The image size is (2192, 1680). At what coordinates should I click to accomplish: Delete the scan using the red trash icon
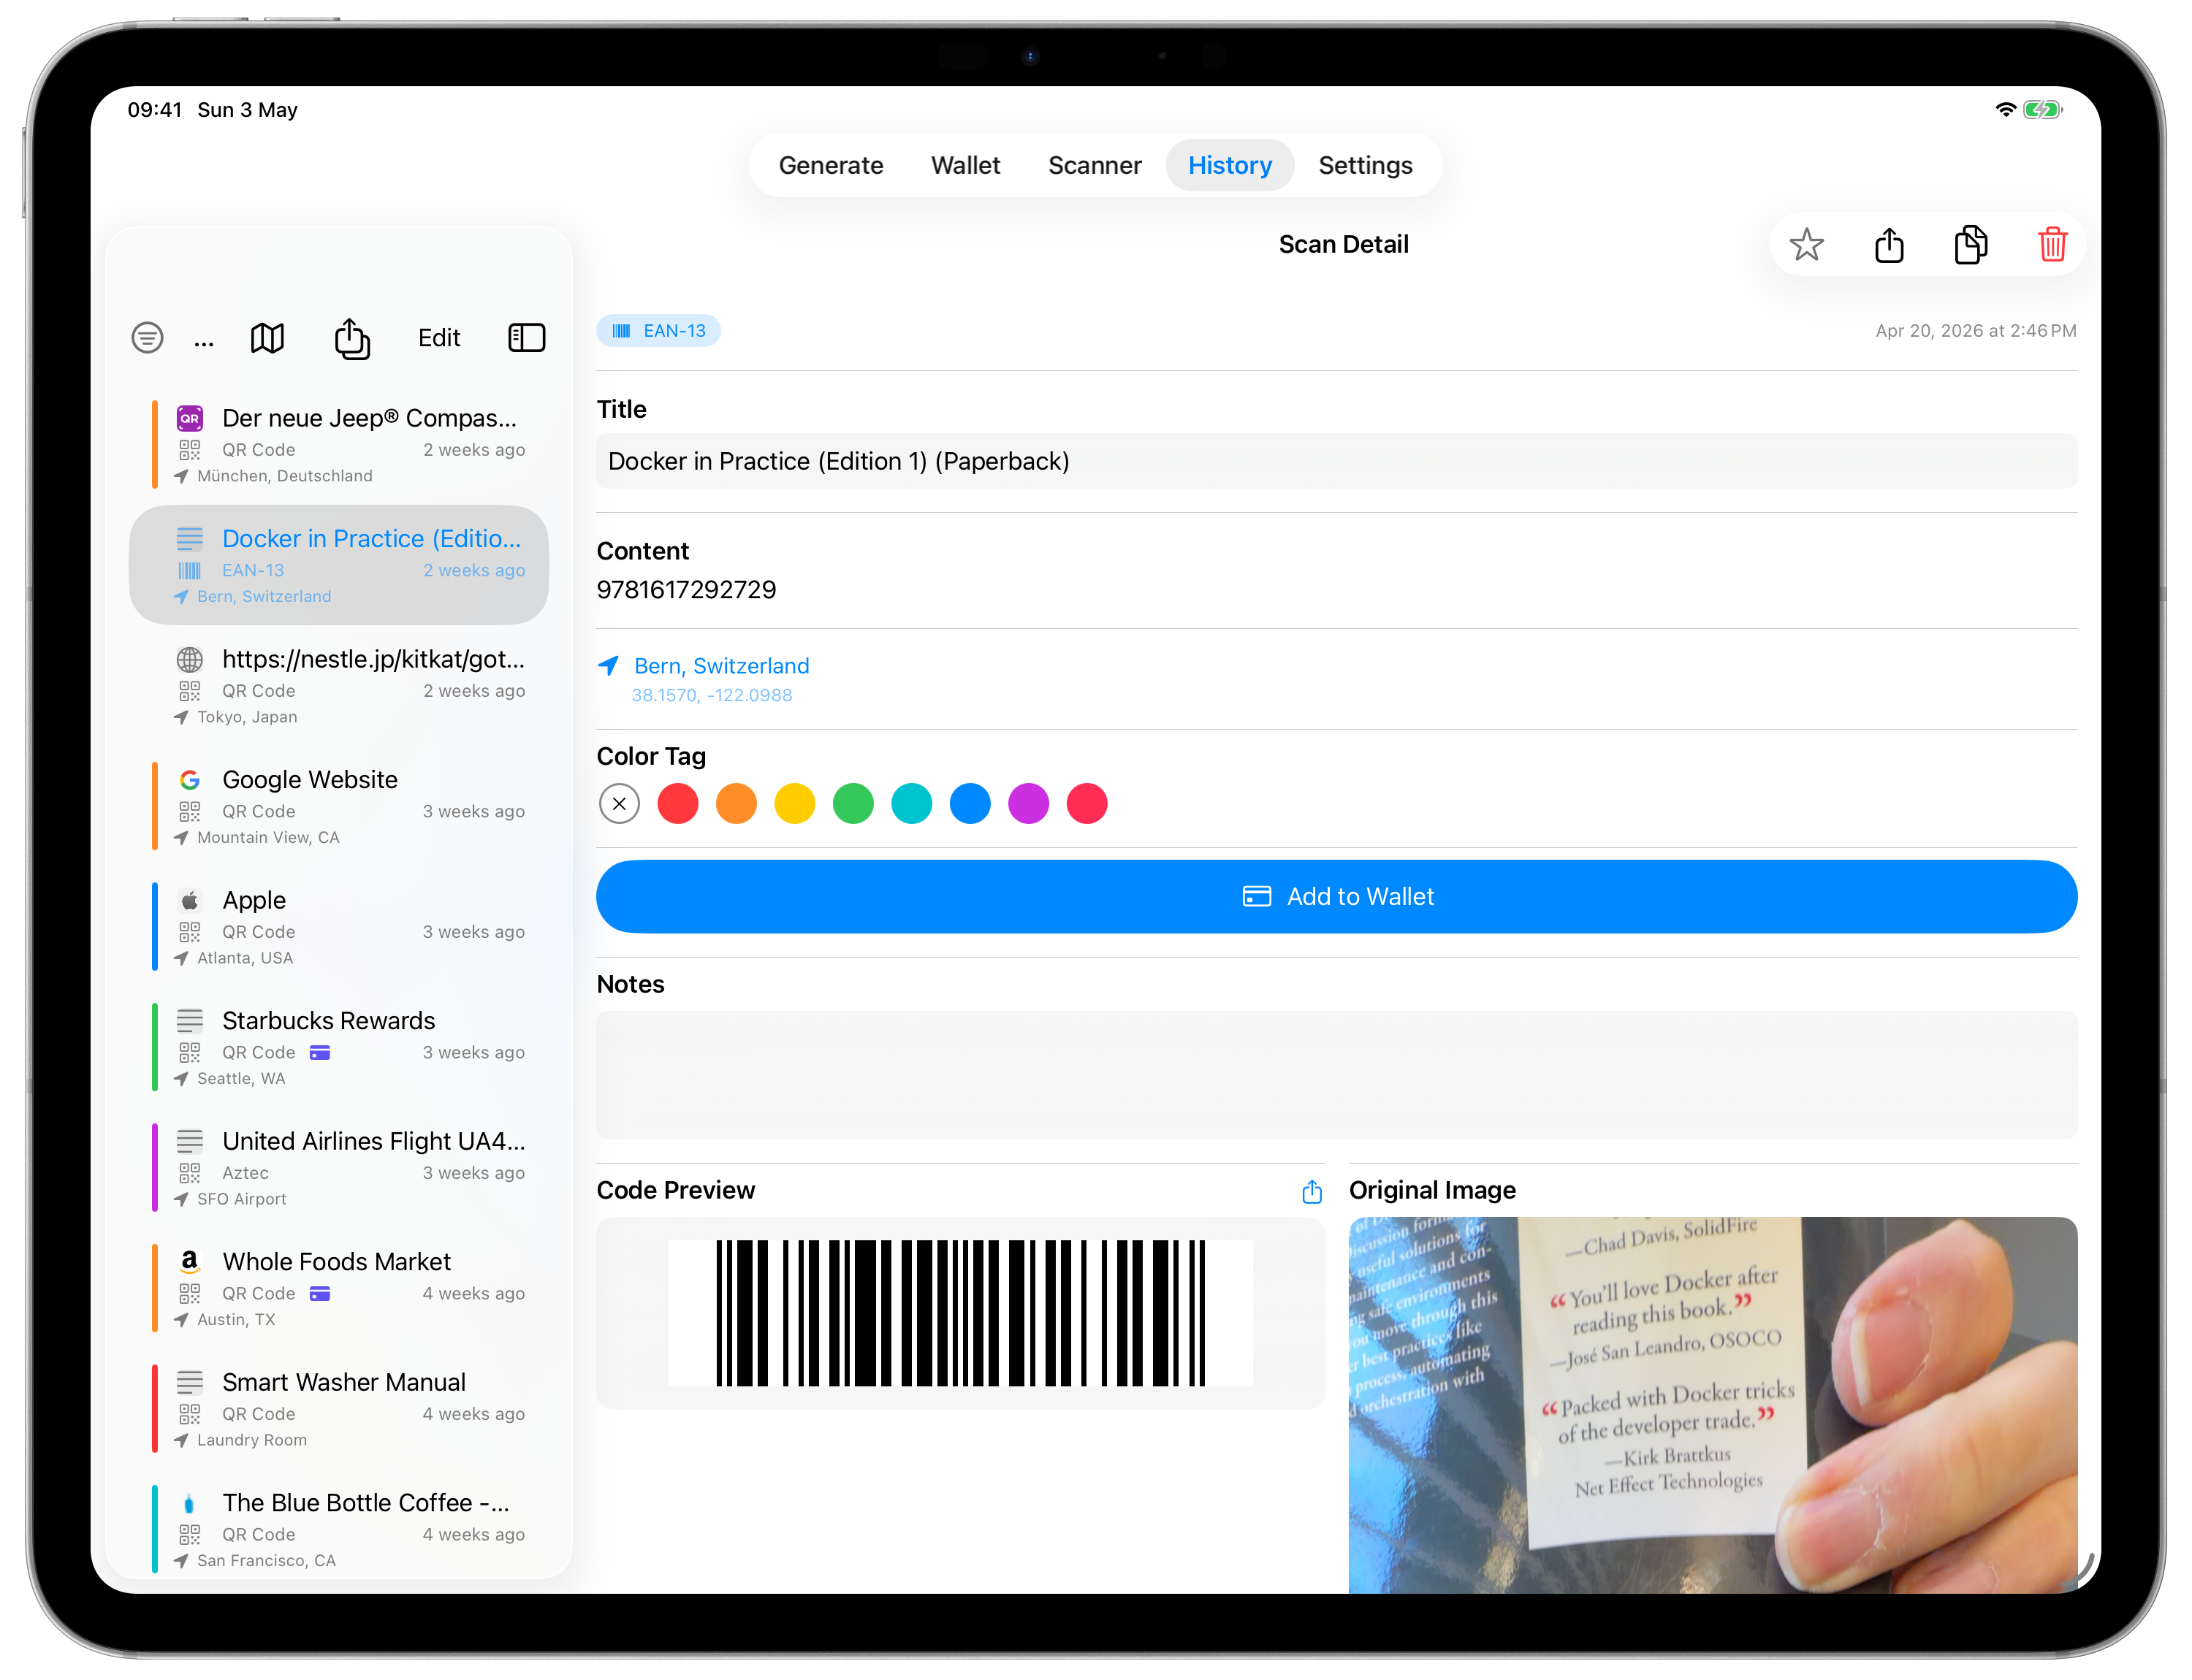[x=2052, y=245]
